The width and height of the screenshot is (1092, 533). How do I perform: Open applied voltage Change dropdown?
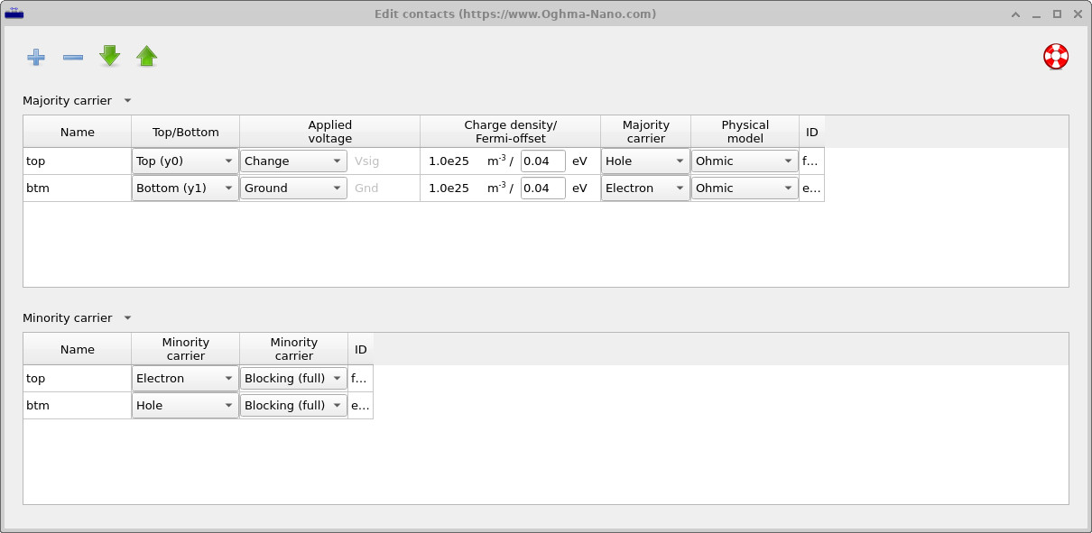tap(293, 161)
